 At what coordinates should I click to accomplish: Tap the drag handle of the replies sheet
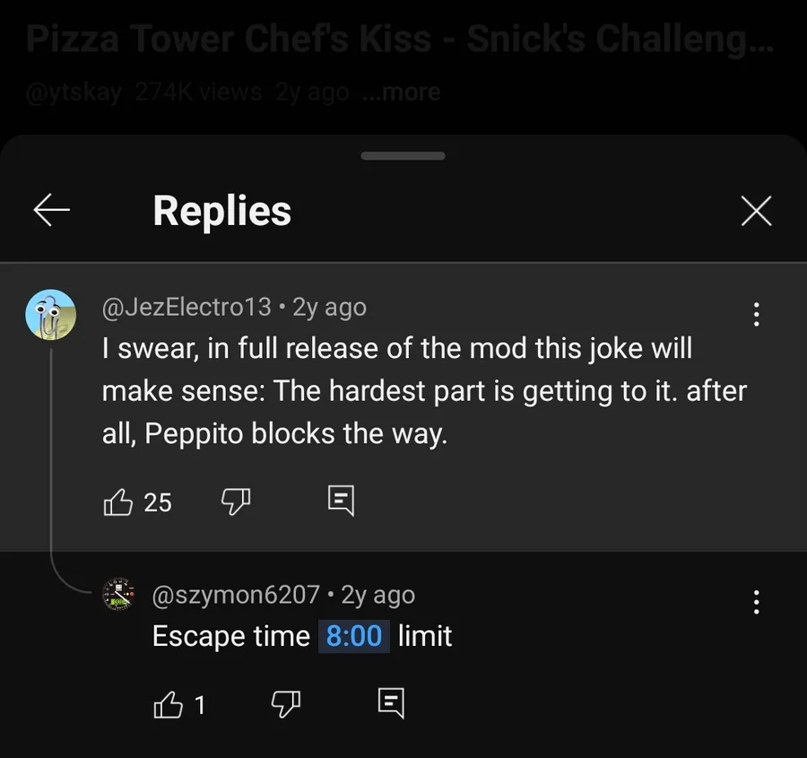coord(403,156)
